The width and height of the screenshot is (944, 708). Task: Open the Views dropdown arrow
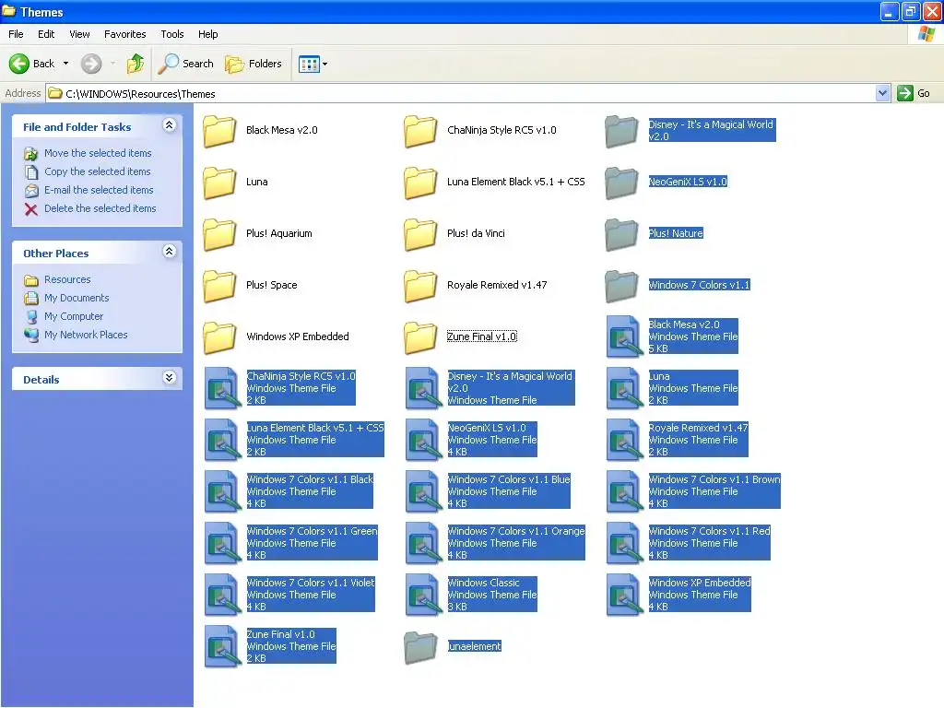(325, 64)
